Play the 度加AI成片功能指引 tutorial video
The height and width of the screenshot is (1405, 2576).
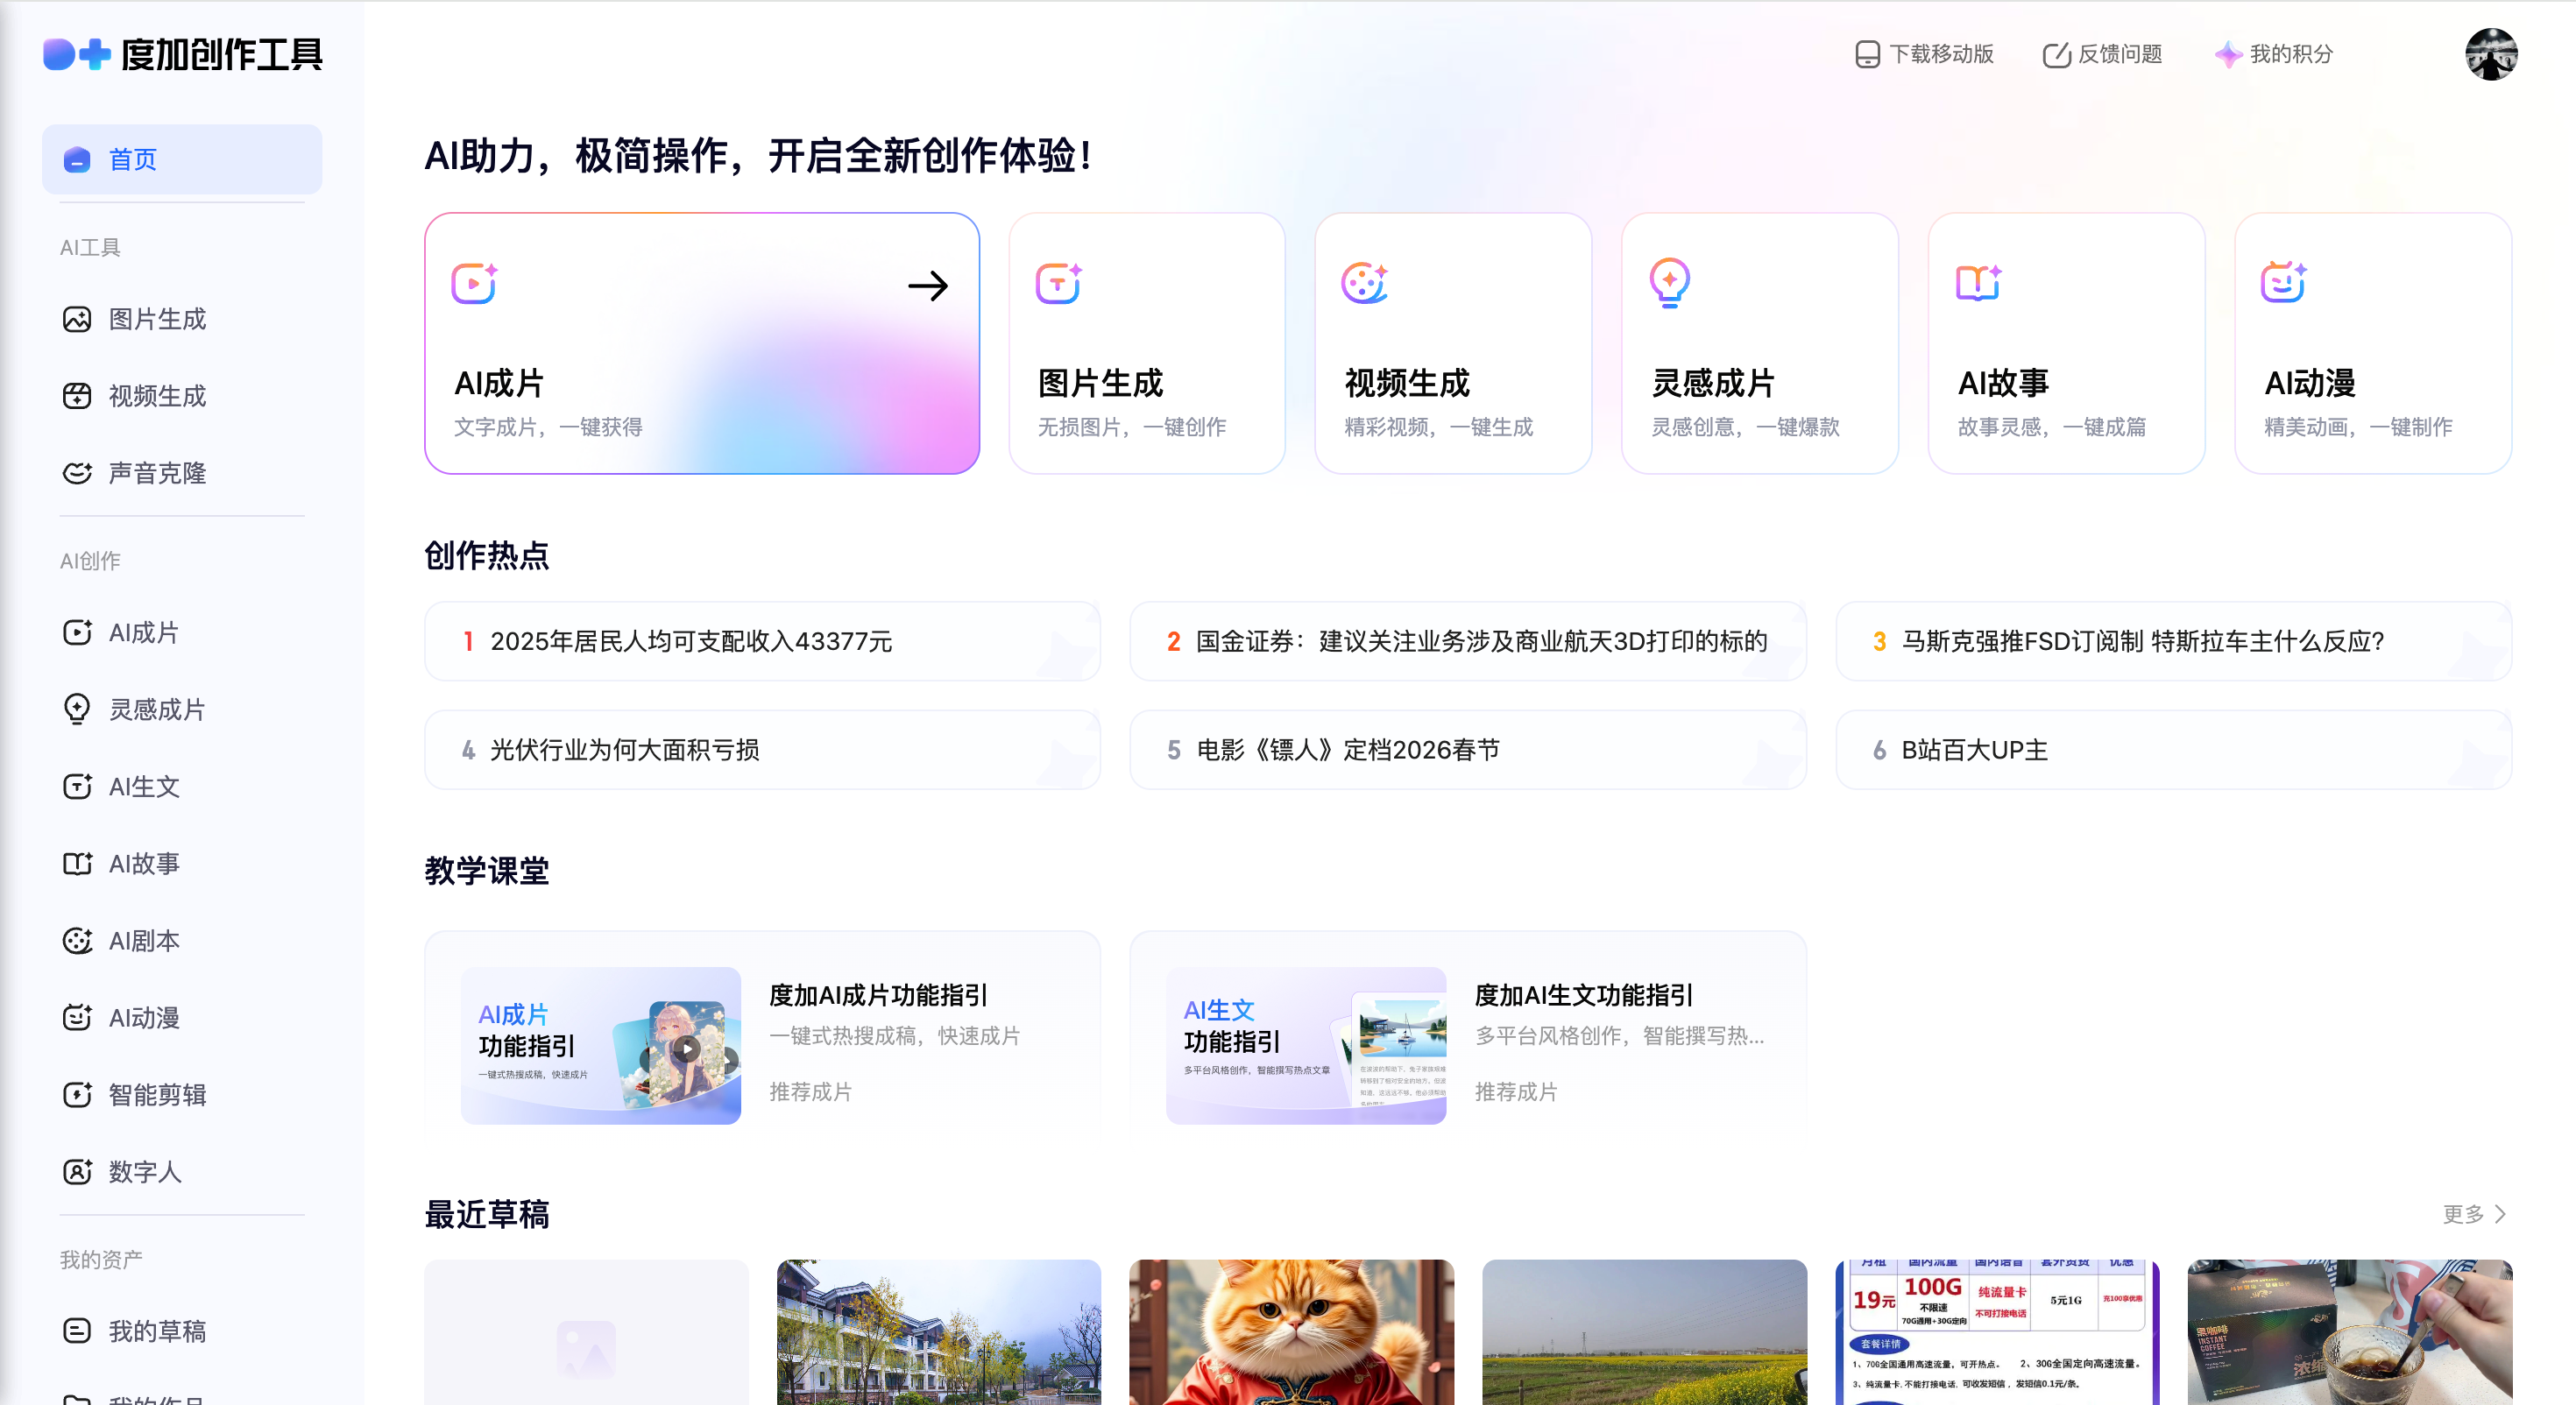click(x=686, y=1048)
